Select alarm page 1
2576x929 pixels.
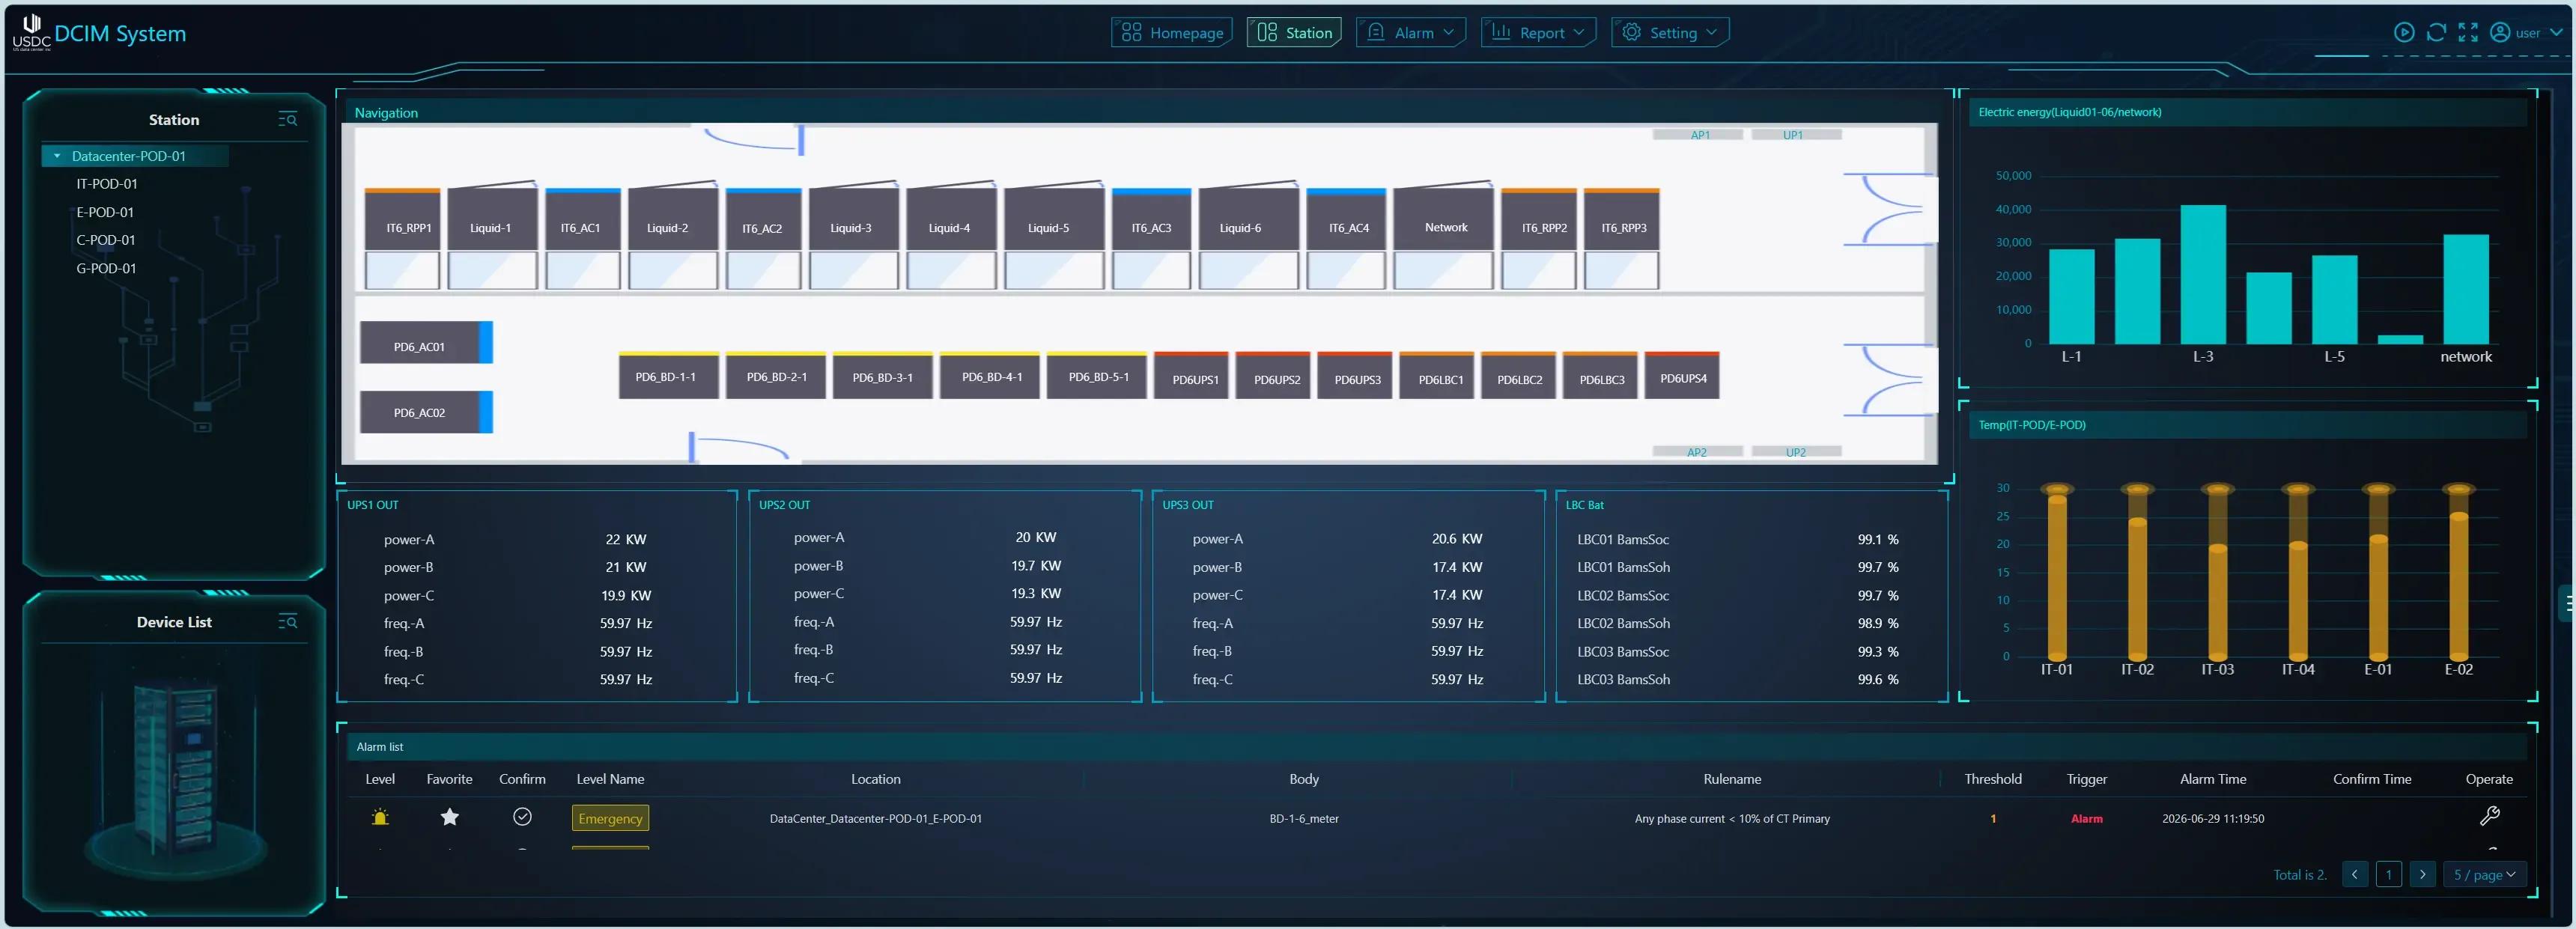(2388, 874)
